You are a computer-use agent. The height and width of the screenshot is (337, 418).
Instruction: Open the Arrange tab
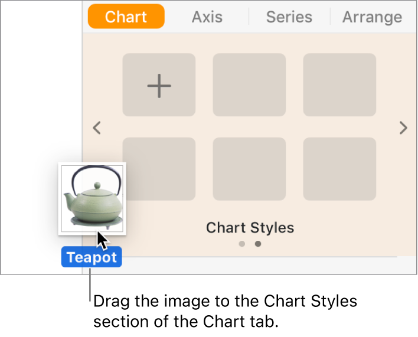pos(372,17)
